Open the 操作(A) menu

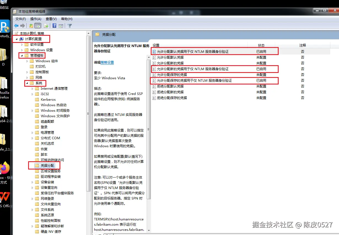(35, 19)
